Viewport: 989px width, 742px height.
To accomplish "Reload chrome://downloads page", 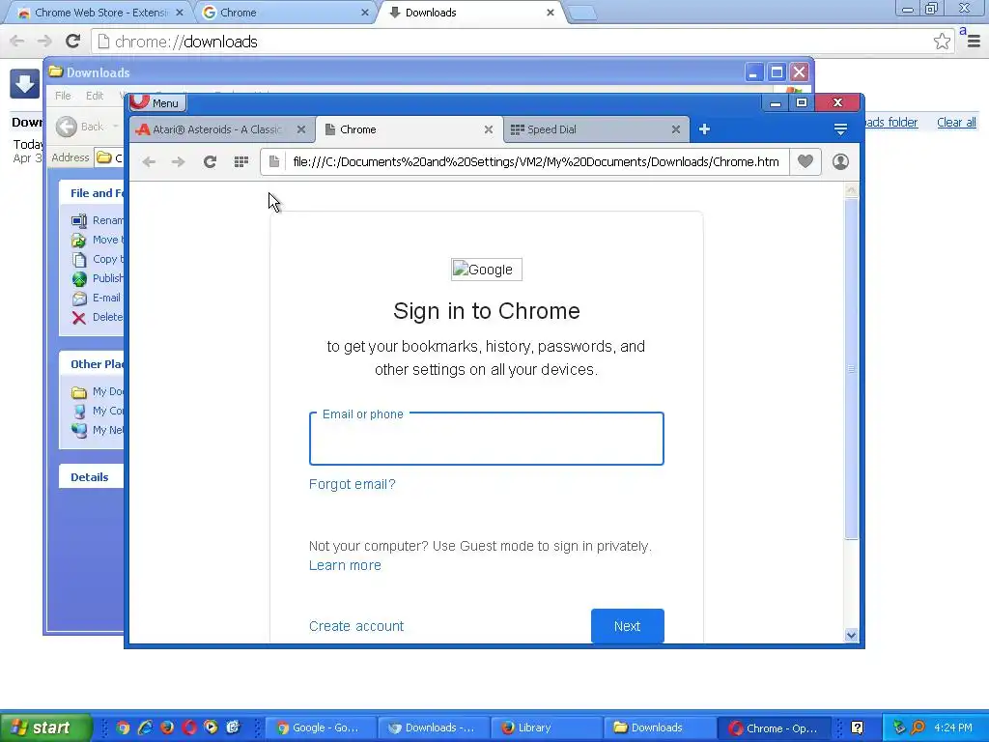I will click(x=73, y=41).
